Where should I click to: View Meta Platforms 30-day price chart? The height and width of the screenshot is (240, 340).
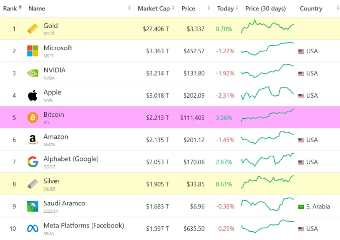(267, 226)
